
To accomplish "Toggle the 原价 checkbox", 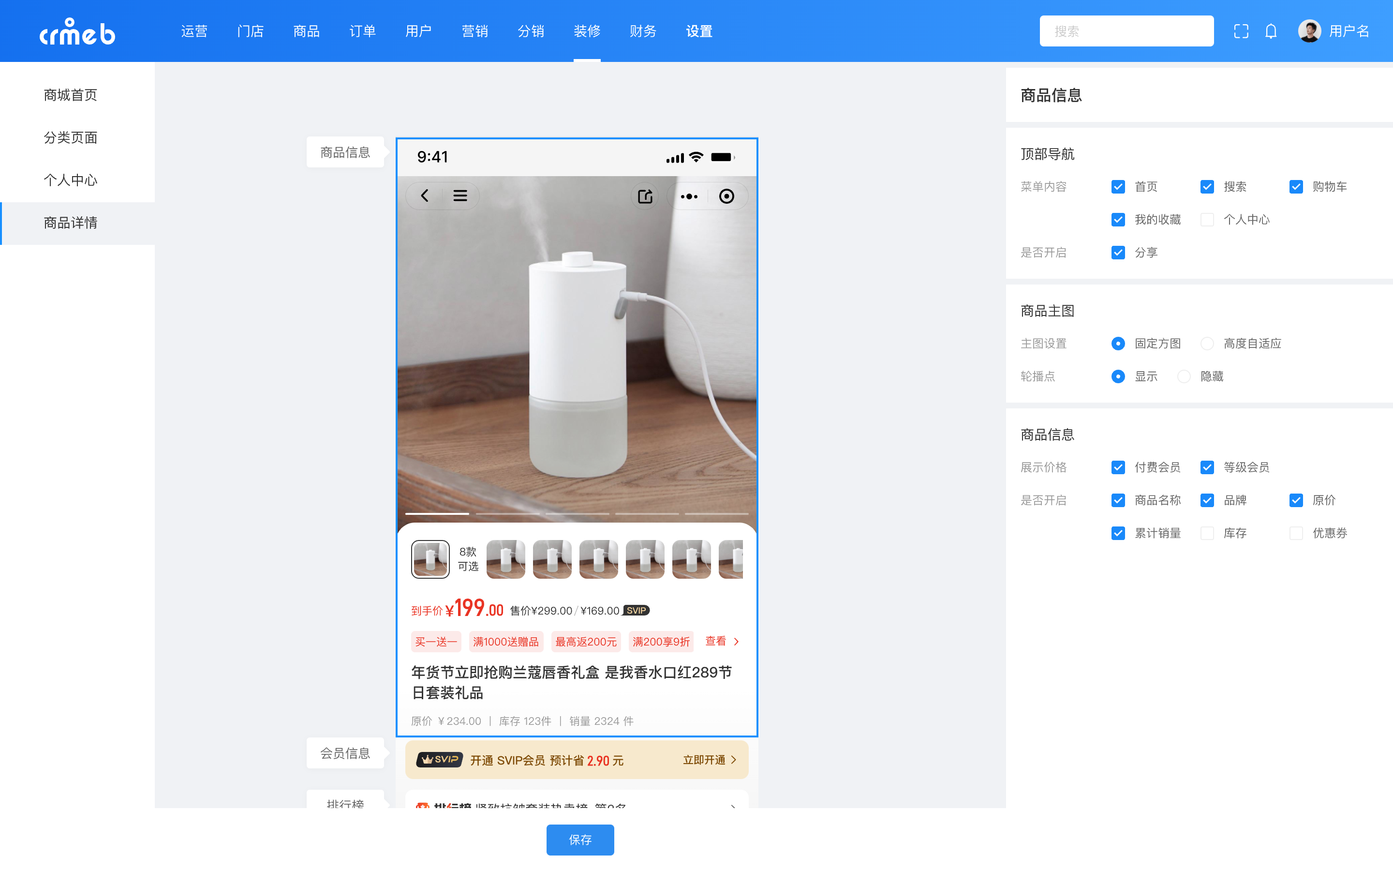I will coord(1296,500).
